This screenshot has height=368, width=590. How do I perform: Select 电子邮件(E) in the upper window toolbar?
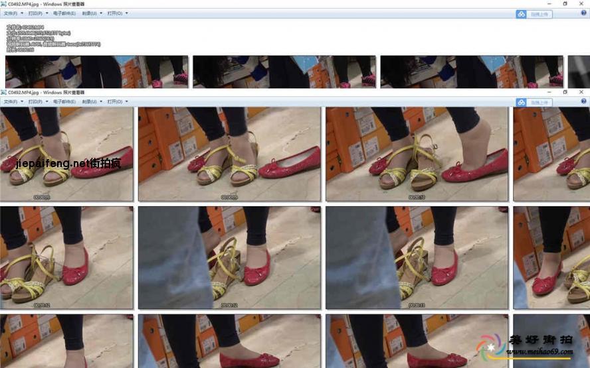pos(64,13)
